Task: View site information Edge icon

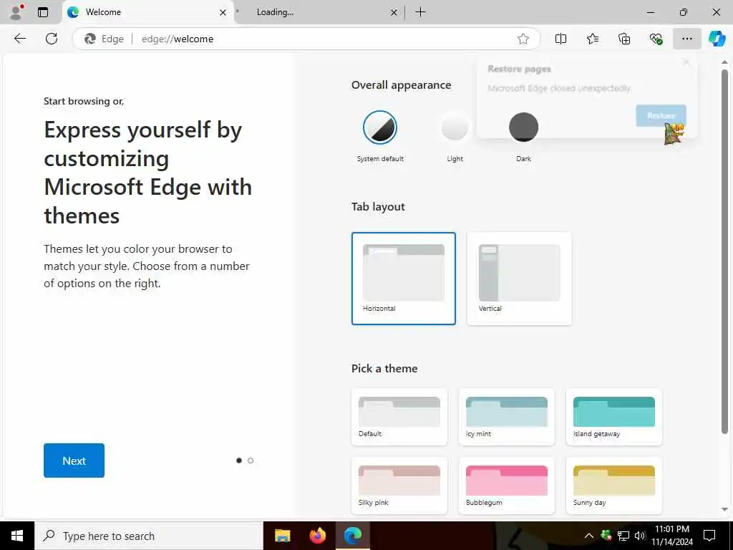Action: pos(105,39)
